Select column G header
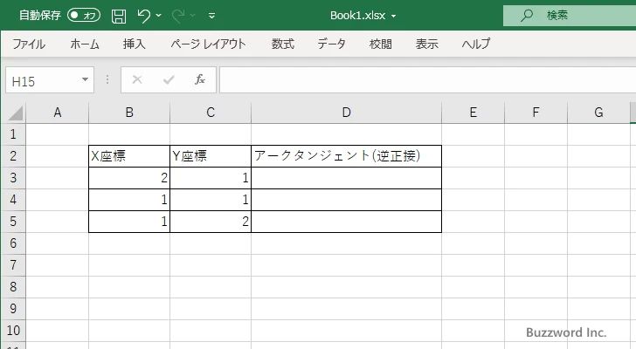 [598, 113]
